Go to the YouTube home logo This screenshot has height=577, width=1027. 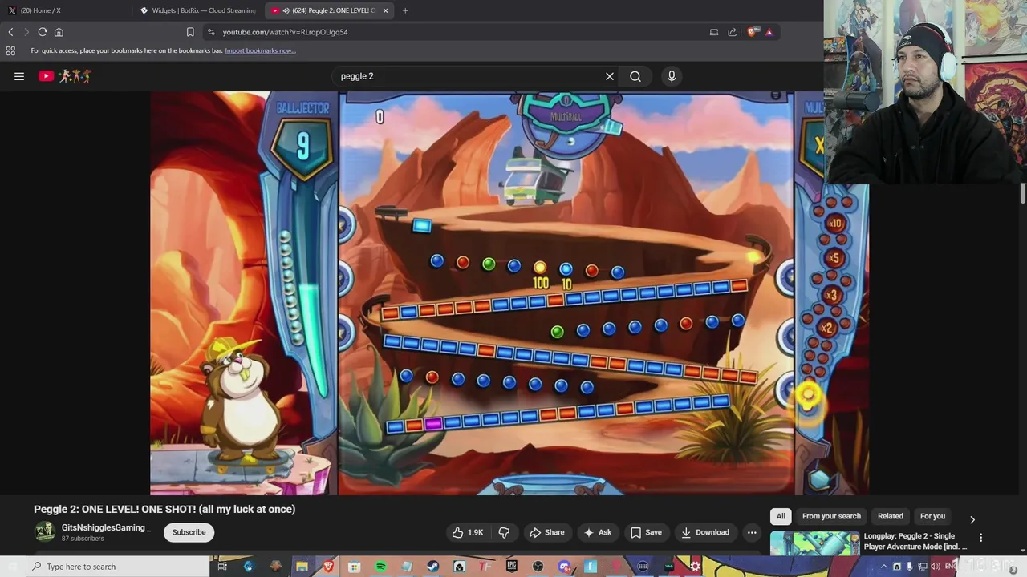click(x=65, y=76)
